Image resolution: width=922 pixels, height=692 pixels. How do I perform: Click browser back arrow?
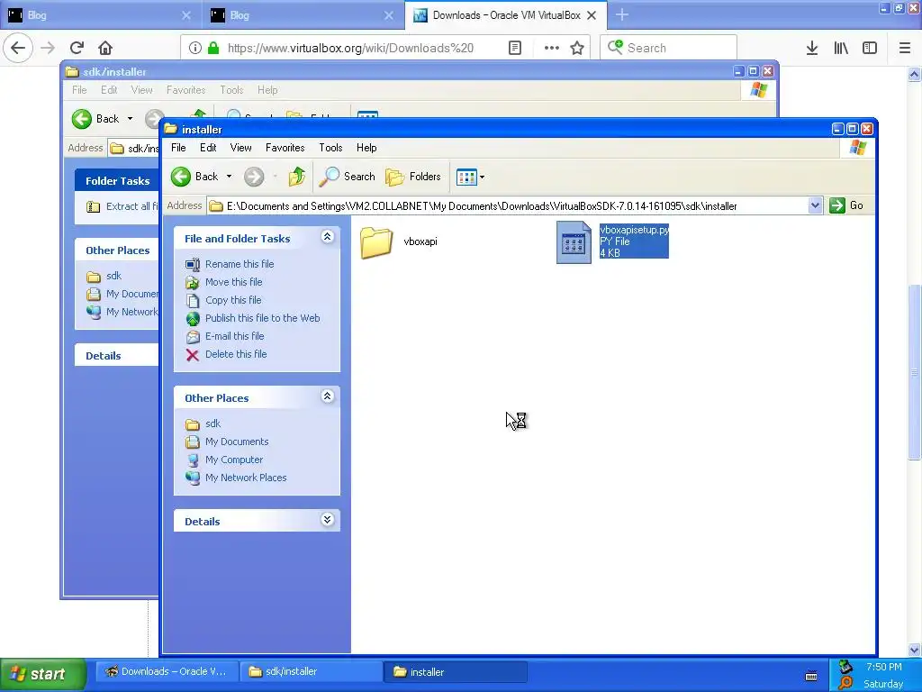pyautogui.click(x=18, y=48)
